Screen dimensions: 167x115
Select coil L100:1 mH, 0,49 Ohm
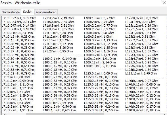[x=58, y=103]
